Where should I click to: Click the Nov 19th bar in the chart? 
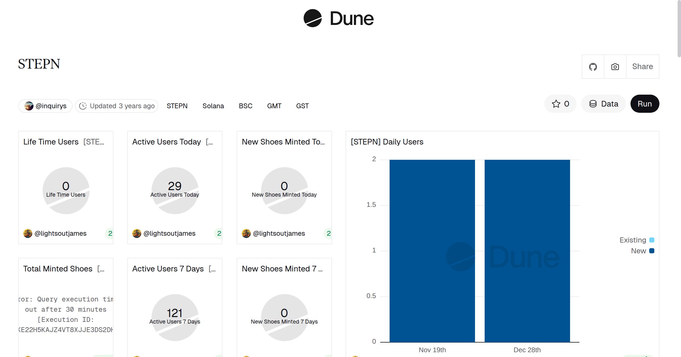pyautogui.click(x=432, y=250)
